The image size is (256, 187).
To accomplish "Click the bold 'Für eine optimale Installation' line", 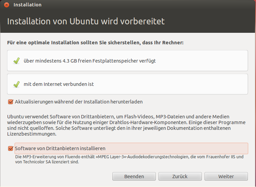I will 95,43.
